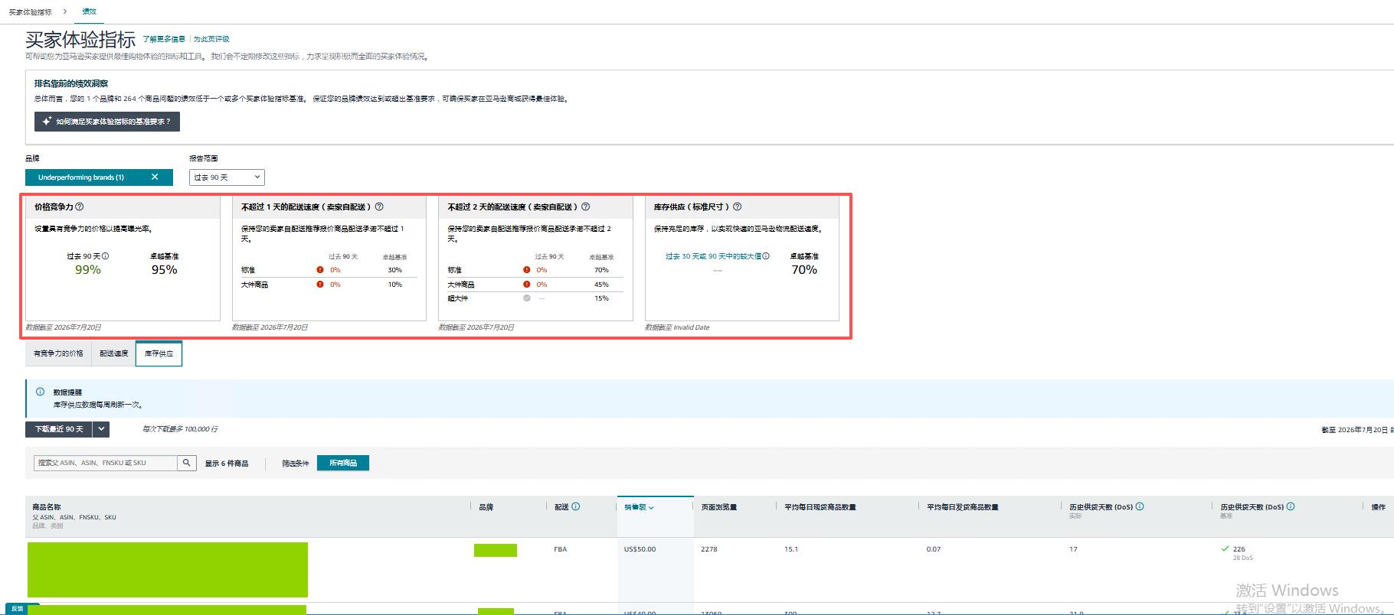Image resolution: width=1394 pixels, height=615 pixels.
Task: Click the red alert icon in 大件商品 row of 1-day card
Action: click(320, 285)
